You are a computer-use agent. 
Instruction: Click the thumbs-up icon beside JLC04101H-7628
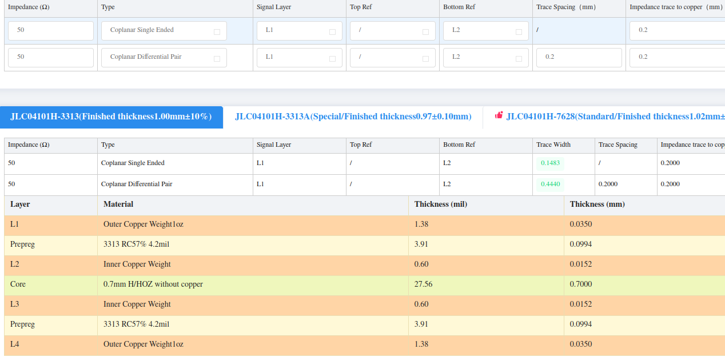tap(499, 115)
